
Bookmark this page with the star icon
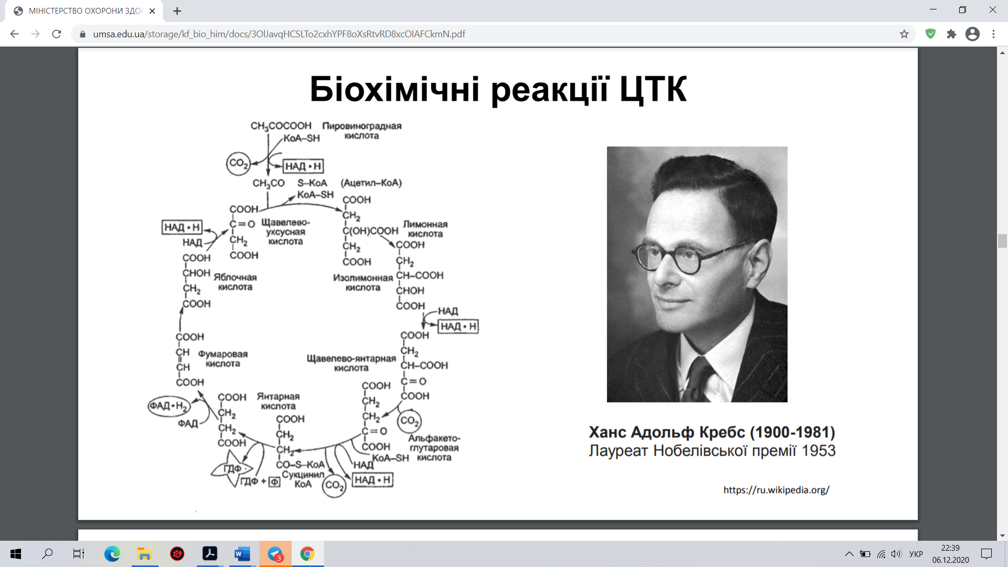(x=904, y=34)
